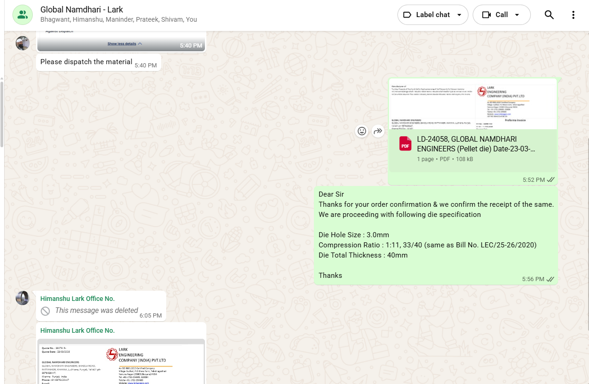589x384 pixels.
Task: Collapse details with Show less details
Action: 125,44
